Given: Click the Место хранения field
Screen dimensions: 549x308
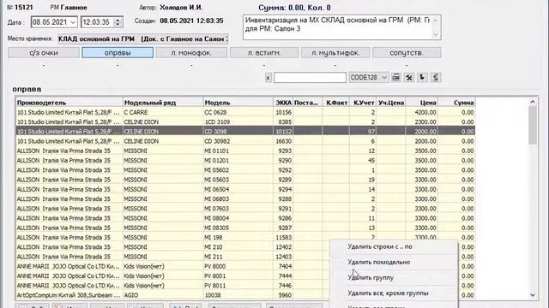Looking at the screenshot, I should [143, 38].
